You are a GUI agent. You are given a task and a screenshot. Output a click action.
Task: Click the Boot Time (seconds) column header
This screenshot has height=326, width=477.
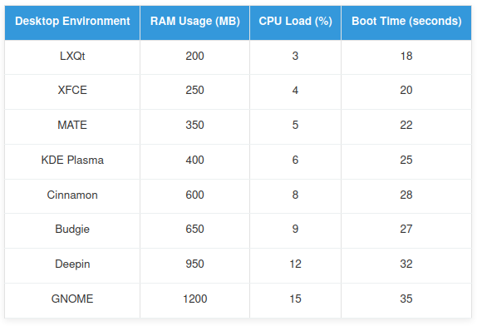pos(406,22)
